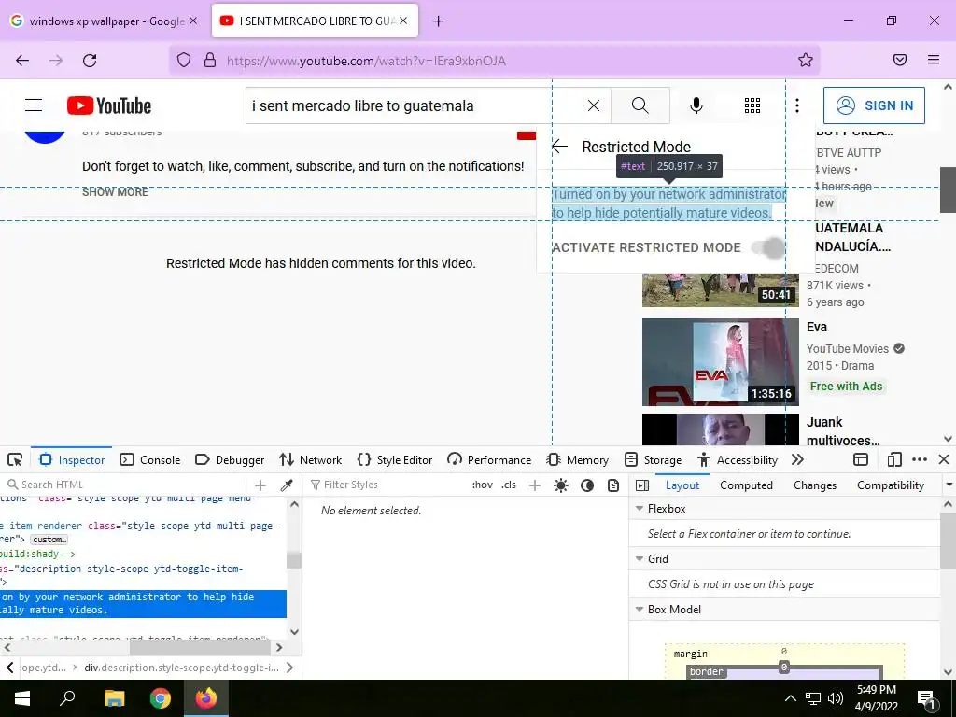The width and height of the screenshot is (956, 717).
Task: Show tracking protection shield info
Action: (x=184, y=60)
